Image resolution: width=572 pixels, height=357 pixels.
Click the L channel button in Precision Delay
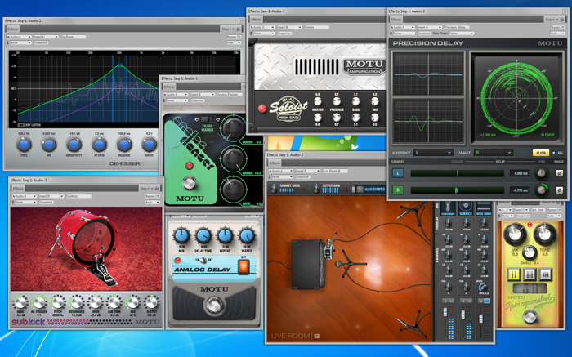pyautogui.click(x=398, y=173)
